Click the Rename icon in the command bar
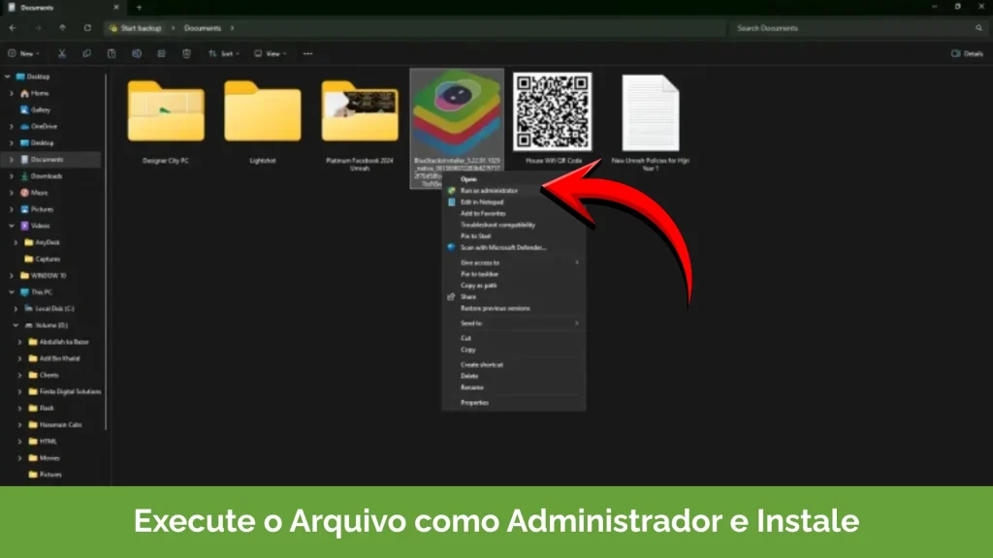The image size is (993, 558). coord(138,53)
